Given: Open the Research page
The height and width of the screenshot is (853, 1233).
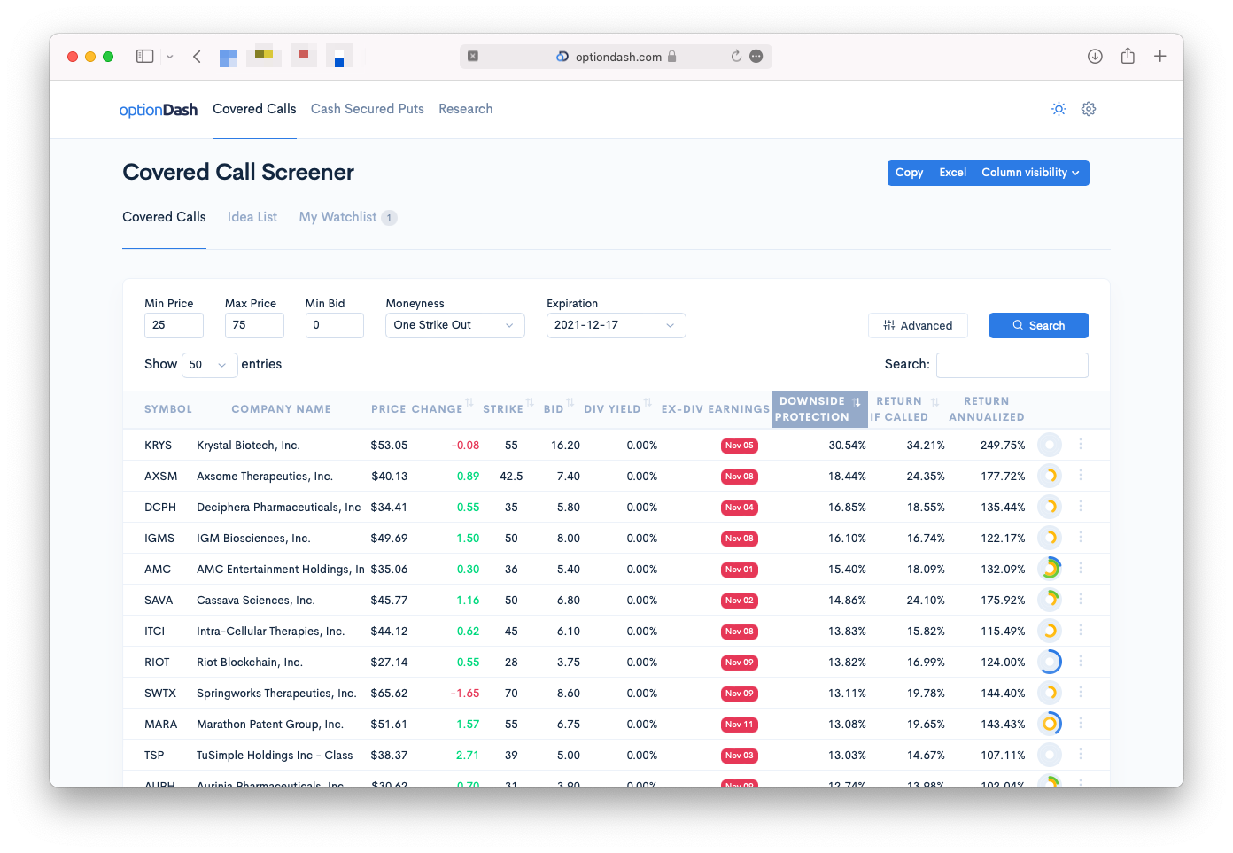Looking at the screenshot, I should [466, 109].
